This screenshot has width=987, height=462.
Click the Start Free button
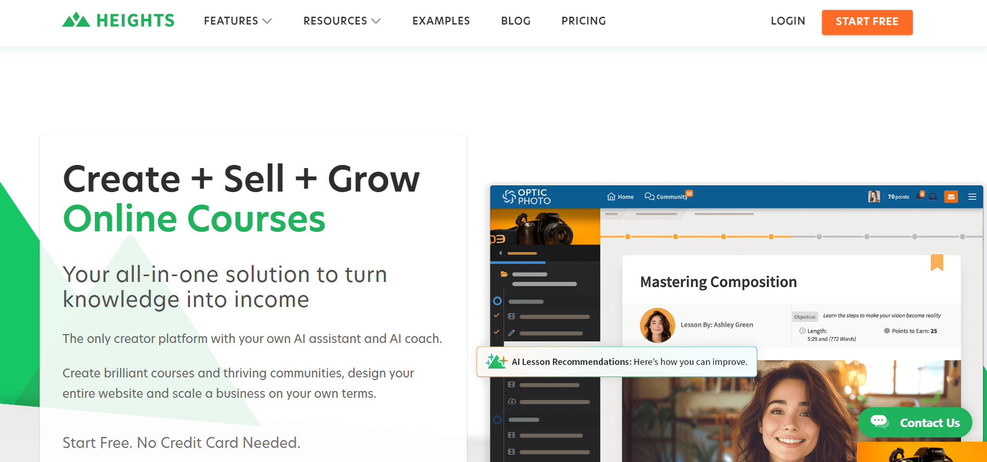pos(867,22)
